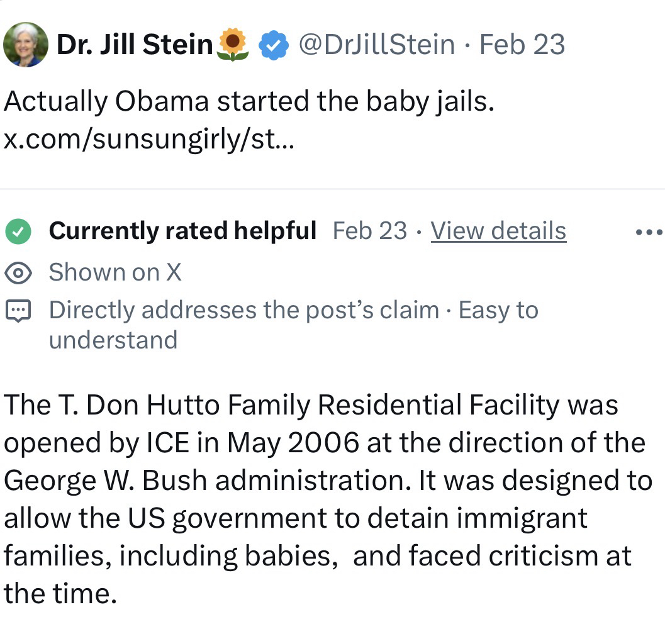
Task: Click the speech bubble icon under the note status
Action: click(x=18, y=311)
